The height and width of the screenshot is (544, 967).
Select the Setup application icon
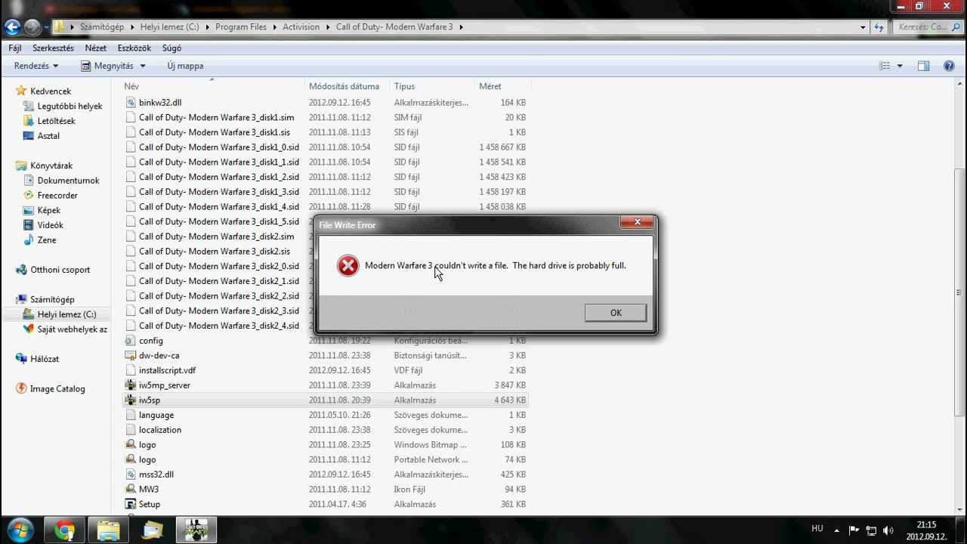coord(130,504)
